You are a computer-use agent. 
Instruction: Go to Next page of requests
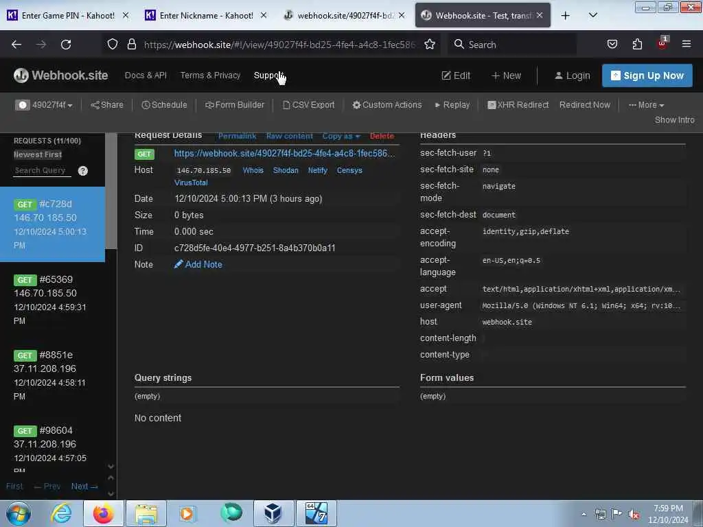point(84,487)
